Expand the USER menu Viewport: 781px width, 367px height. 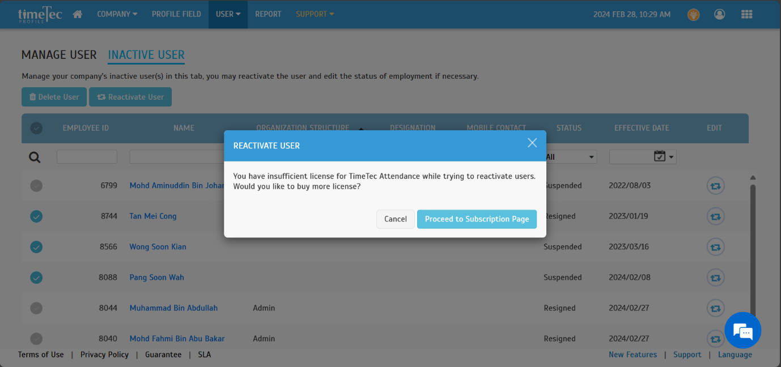click(228, 14)
